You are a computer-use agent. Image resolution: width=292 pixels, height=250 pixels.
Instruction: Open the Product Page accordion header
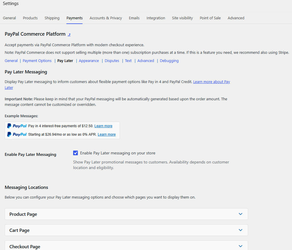(126, 214)
